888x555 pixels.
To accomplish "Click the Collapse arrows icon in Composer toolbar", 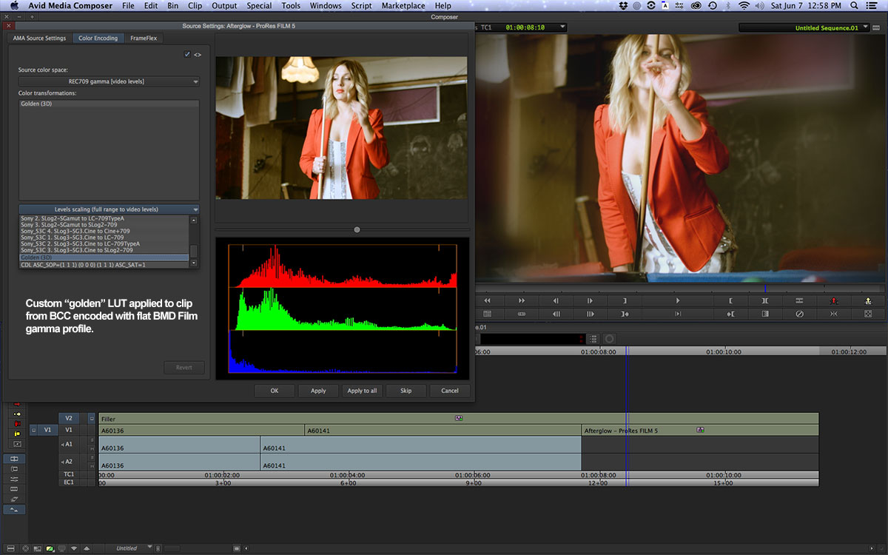I will [x=833, y=314].
